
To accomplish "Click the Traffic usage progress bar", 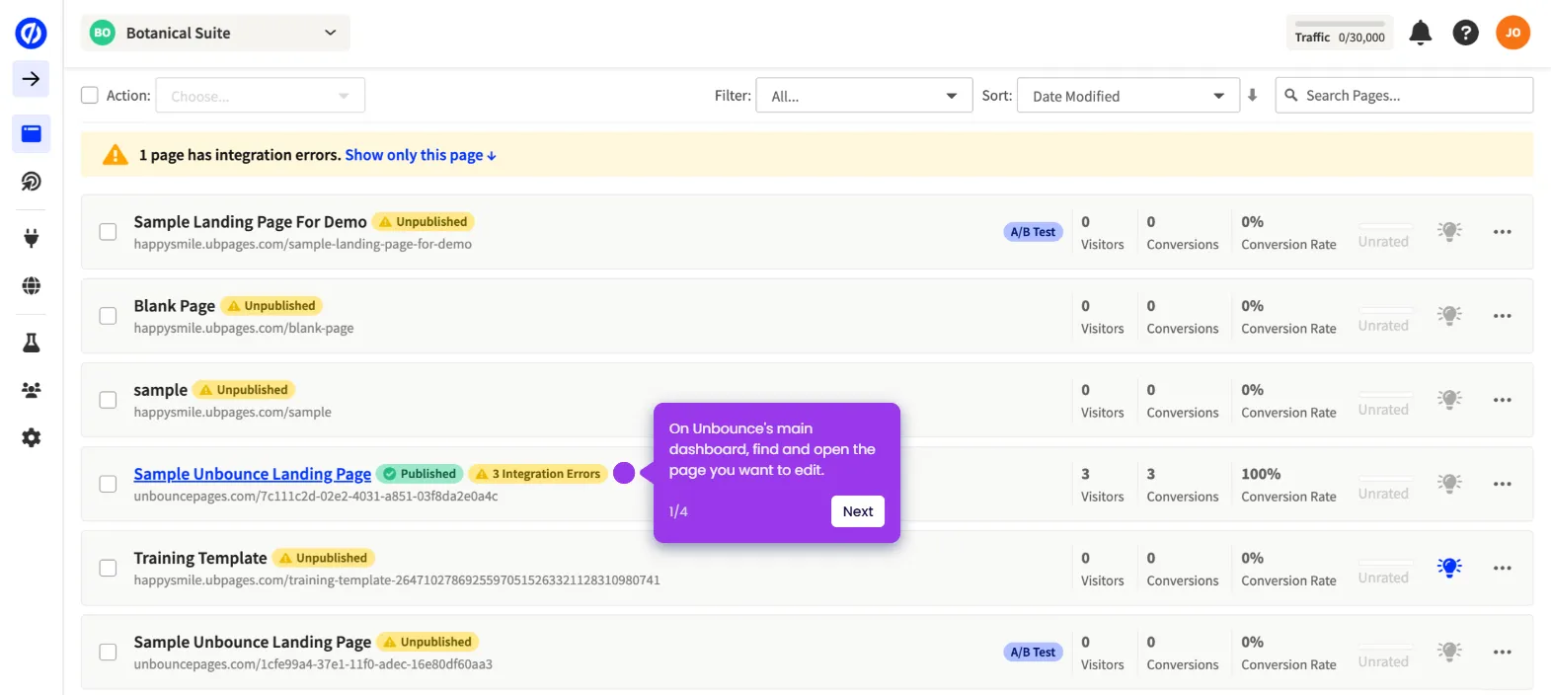I will 1340,24.
